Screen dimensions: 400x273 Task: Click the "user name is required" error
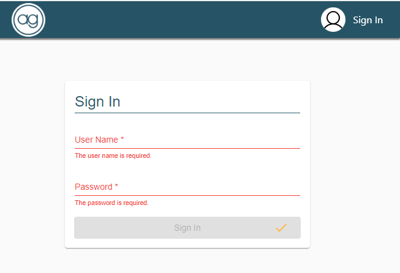click(113, 156)
